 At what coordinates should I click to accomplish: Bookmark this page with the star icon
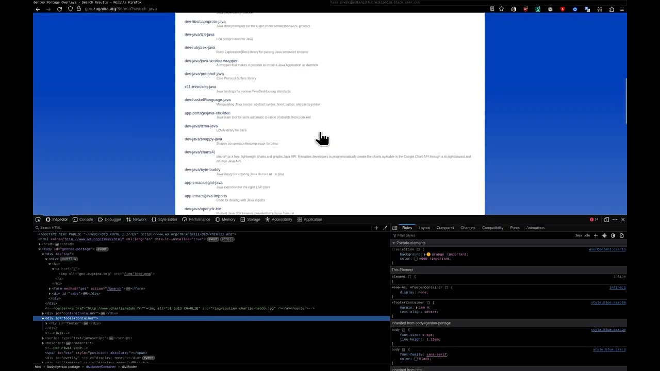click(x=501, y=9)
